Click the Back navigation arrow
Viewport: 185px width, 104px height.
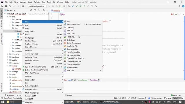14,6
